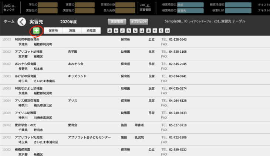This screenshot has width=270, height=156.
Task: Select the た kana index button
Action: [129, 31]
